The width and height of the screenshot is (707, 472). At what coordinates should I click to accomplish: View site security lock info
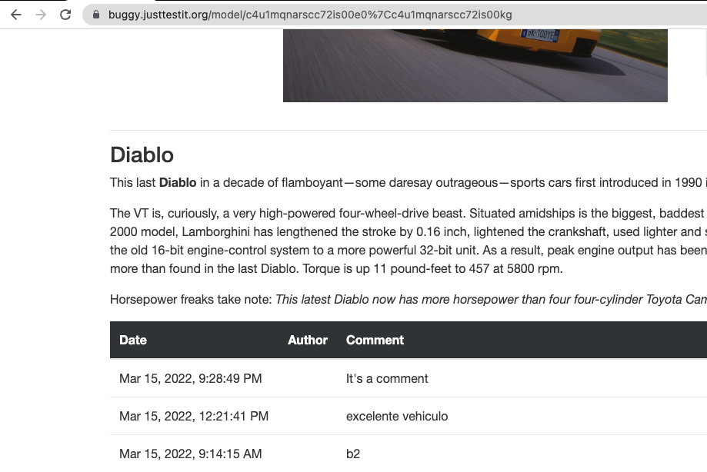pyautogui.click(x=96, y=15)
